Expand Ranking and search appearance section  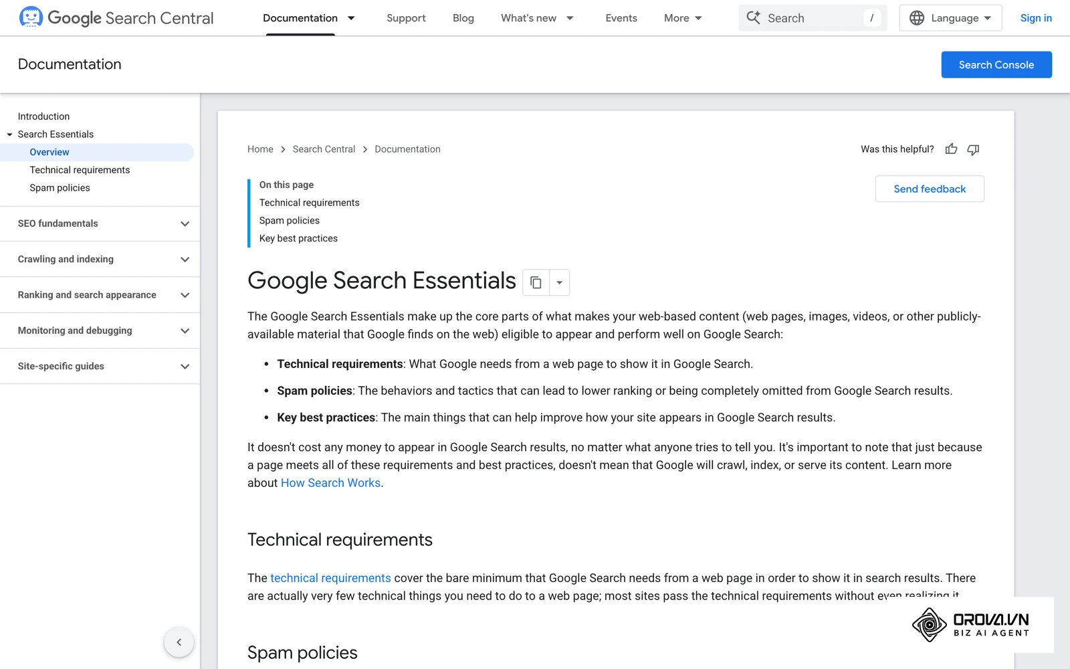pyautogui.click(x=100, y=295)
